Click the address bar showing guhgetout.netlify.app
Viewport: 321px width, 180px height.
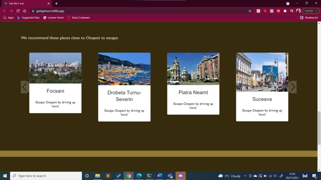point(141,11)
